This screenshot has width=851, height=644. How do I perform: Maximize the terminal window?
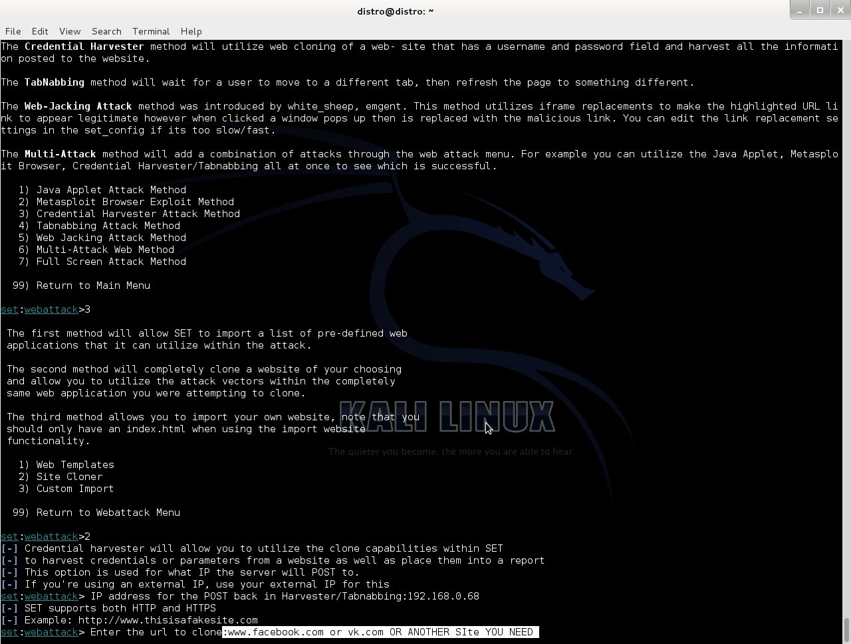tap(820, 10)
